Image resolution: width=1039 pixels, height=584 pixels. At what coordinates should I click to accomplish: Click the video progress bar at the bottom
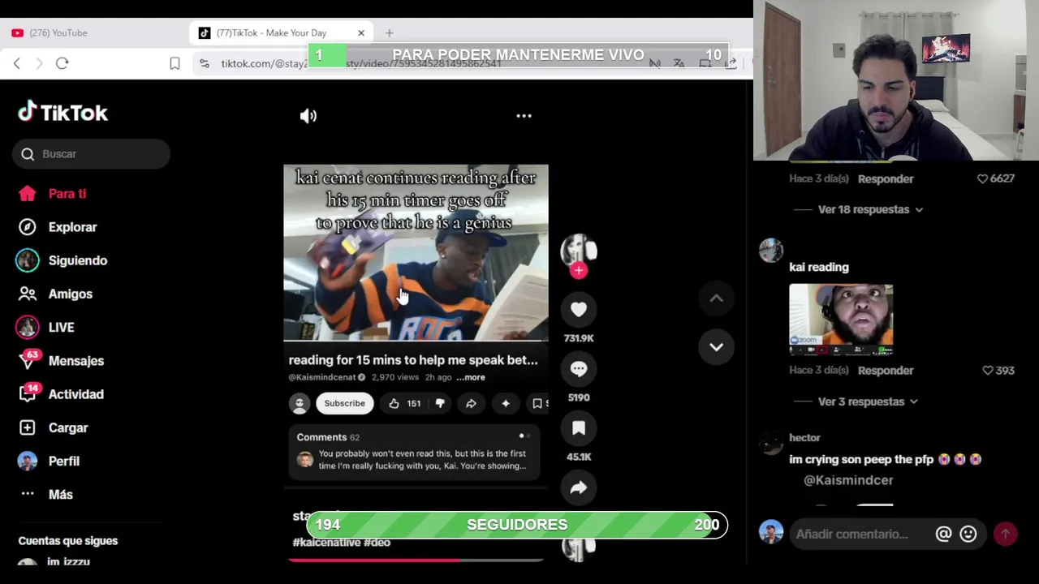click(x=416, y=560)
